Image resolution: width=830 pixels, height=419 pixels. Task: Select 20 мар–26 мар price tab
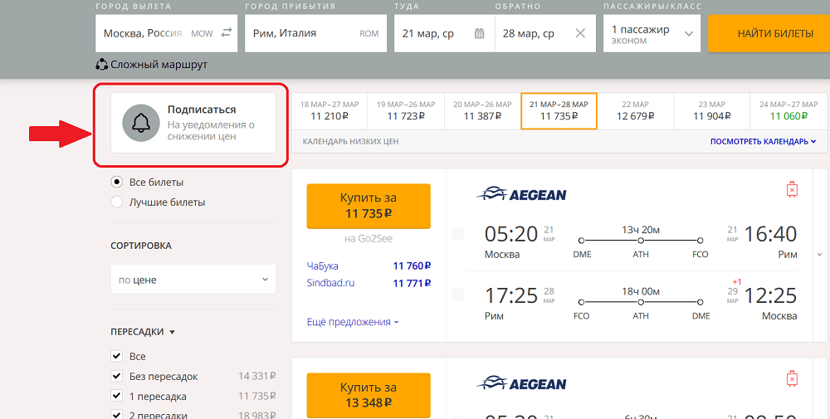click(482, 110)
